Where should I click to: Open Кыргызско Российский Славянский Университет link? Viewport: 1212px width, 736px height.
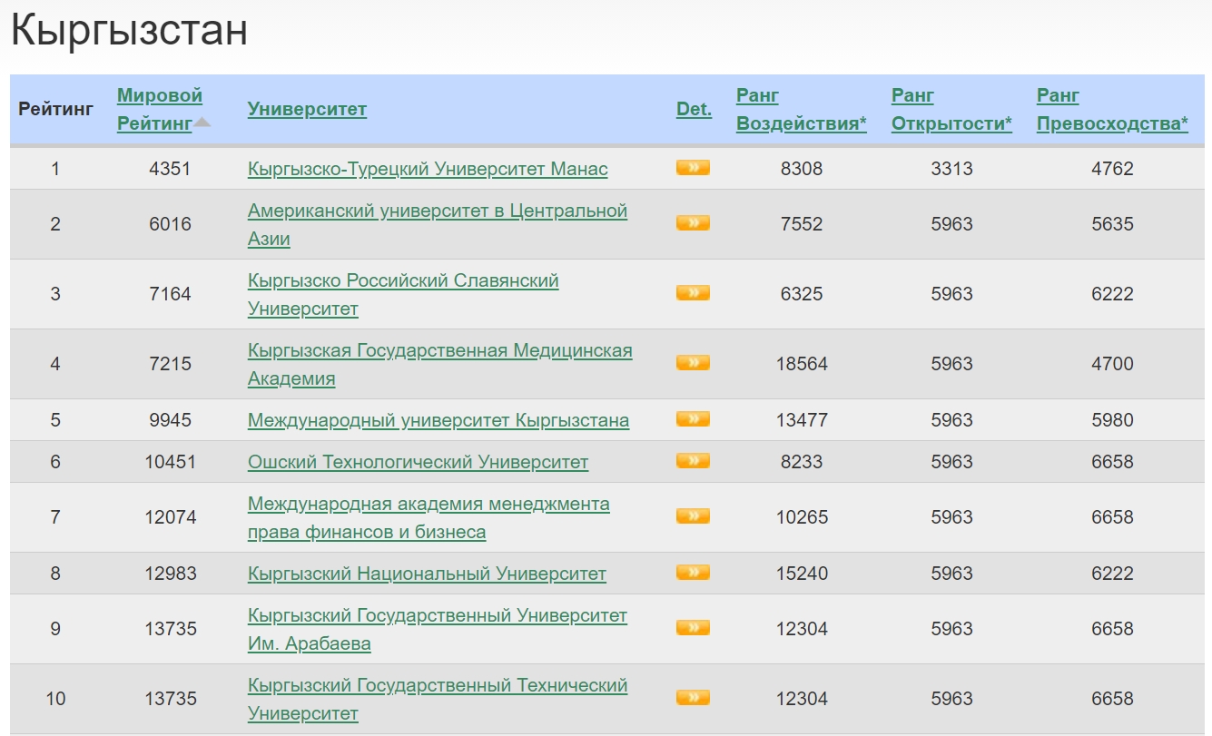coord(403,294)
